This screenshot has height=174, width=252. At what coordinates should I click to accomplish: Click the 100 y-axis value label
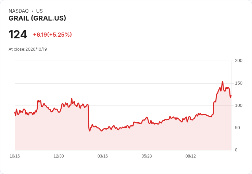239,105
